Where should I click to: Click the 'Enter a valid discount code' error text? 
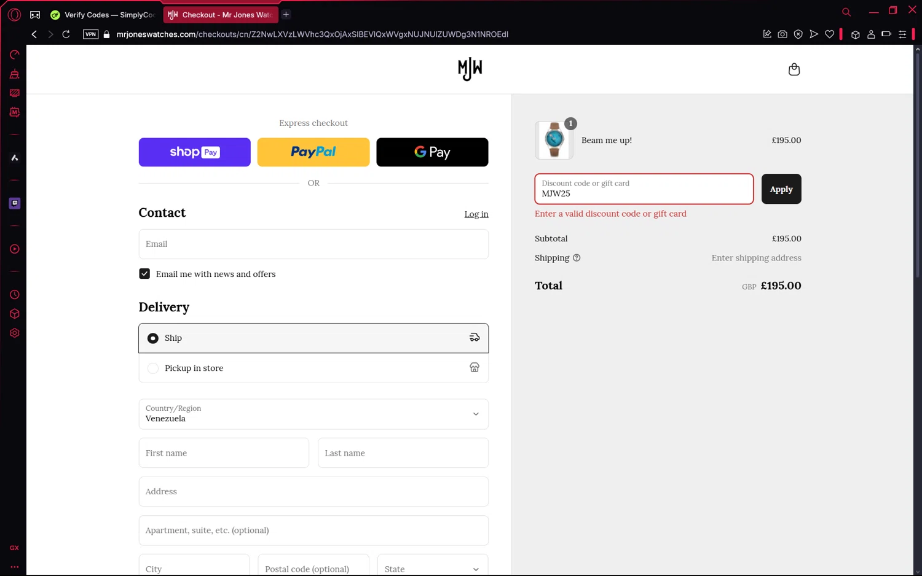tap(610, 214)
